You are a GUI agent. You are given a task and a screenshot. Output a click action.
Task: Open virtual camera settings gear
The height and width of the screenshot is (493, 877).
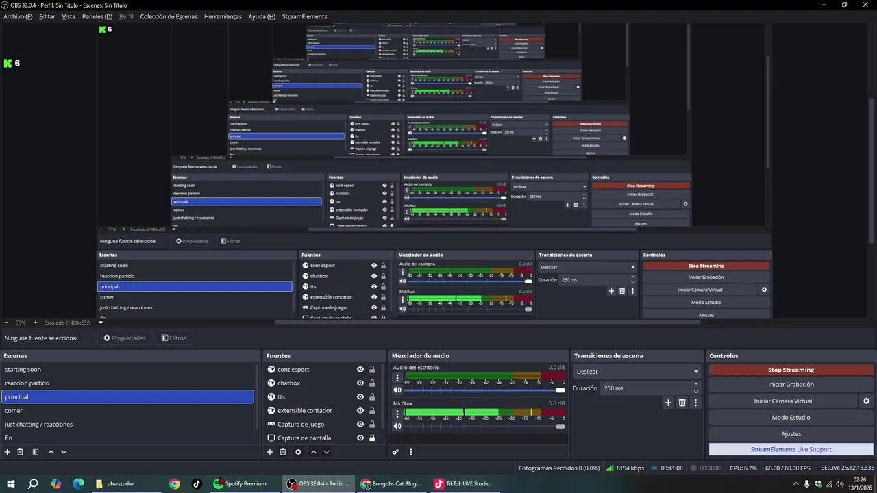click(x=866, y=401)
